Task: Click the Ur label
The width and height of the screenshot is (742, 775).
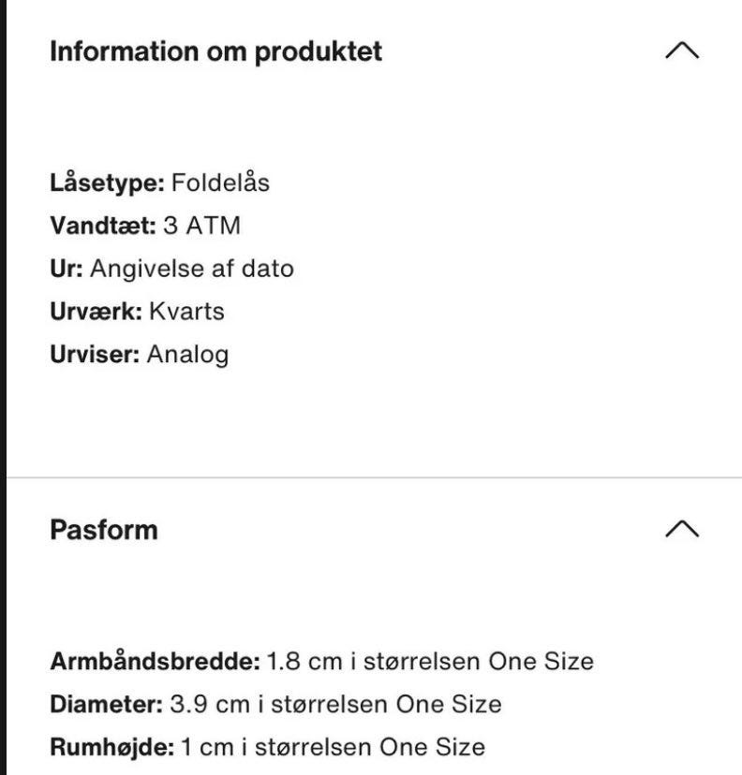Action: coord(67,269)
